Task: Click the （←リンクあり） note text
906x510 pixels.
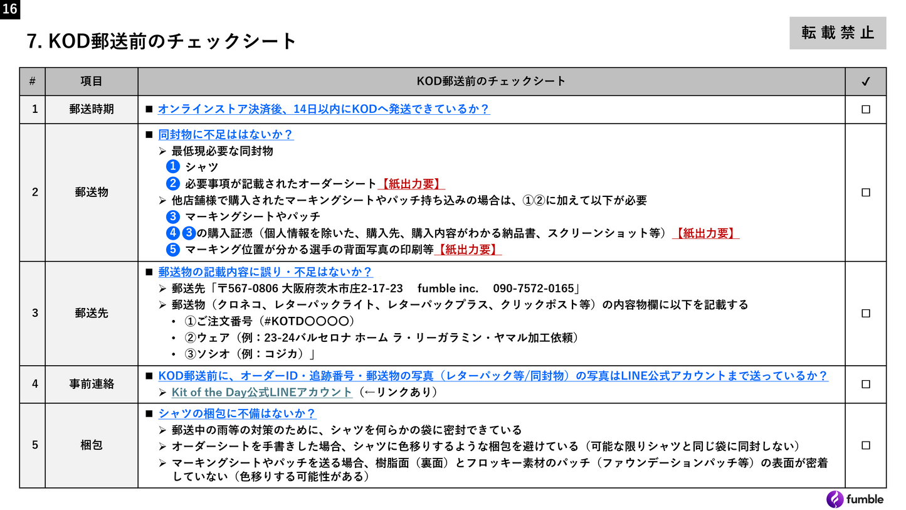Action: click(x=397, y=392)
